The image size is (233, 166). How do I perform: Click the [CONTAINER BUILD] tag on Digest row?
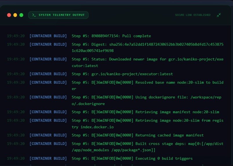(48, 44)
